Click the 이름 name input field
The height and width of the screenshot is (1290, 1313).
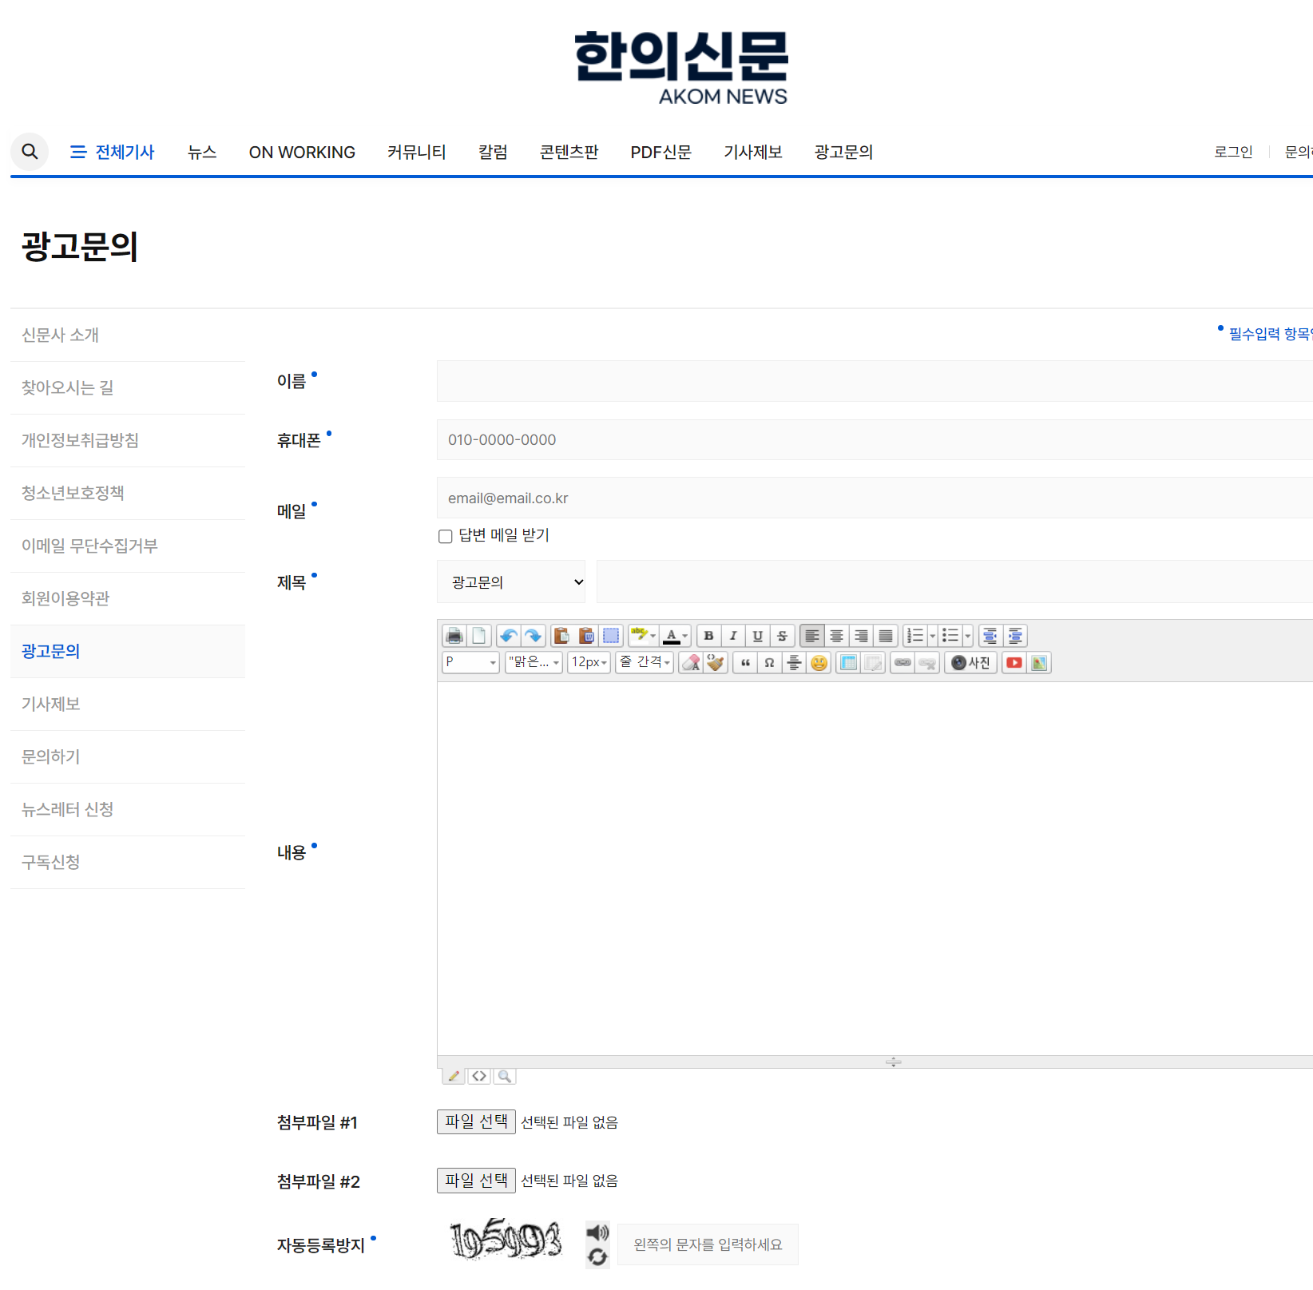tap(875, 381)
